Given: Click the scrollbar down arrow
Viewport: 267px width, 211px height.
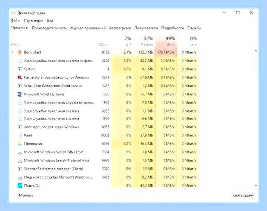Looking at the screenshot, I should [256, 185].
